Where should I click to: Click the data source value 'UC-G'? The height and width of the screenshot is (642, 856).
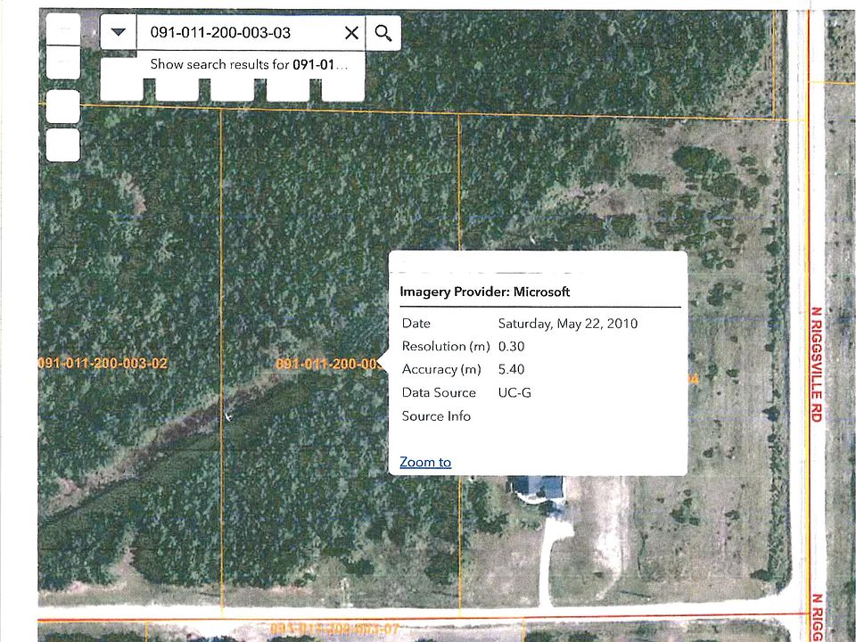(x=514, y=393)
